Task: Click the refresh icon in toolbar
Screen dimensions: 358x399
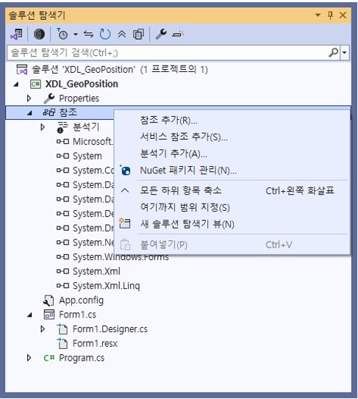Action: click(105, 34)
